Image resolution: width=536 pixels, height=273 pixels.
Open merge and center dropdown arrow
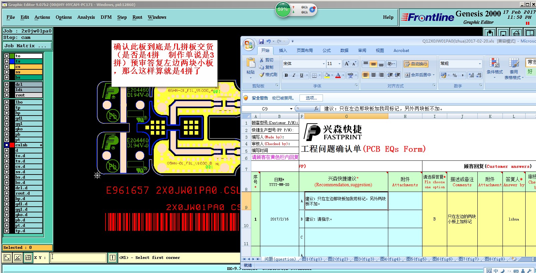click(x=433, y=75)
